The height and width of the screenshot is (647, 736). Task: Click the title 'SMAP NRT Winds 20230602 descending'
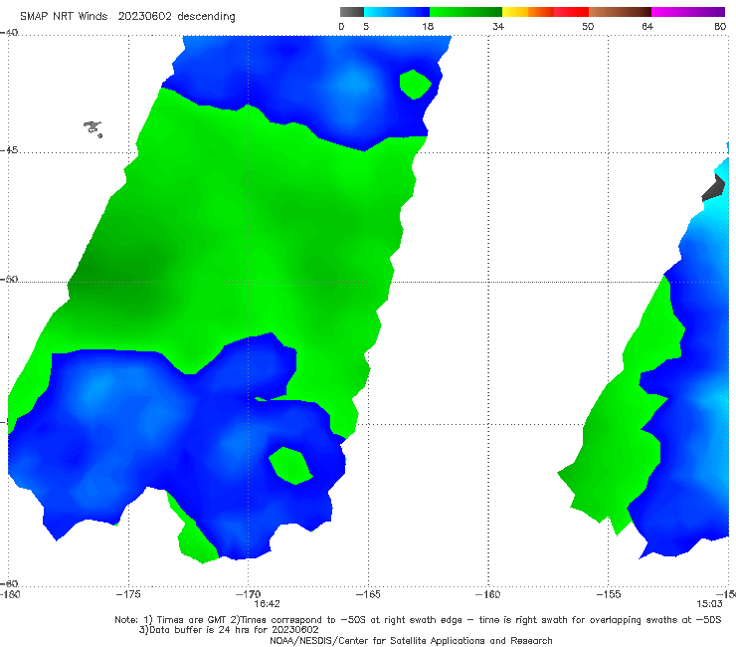(127, 17)
